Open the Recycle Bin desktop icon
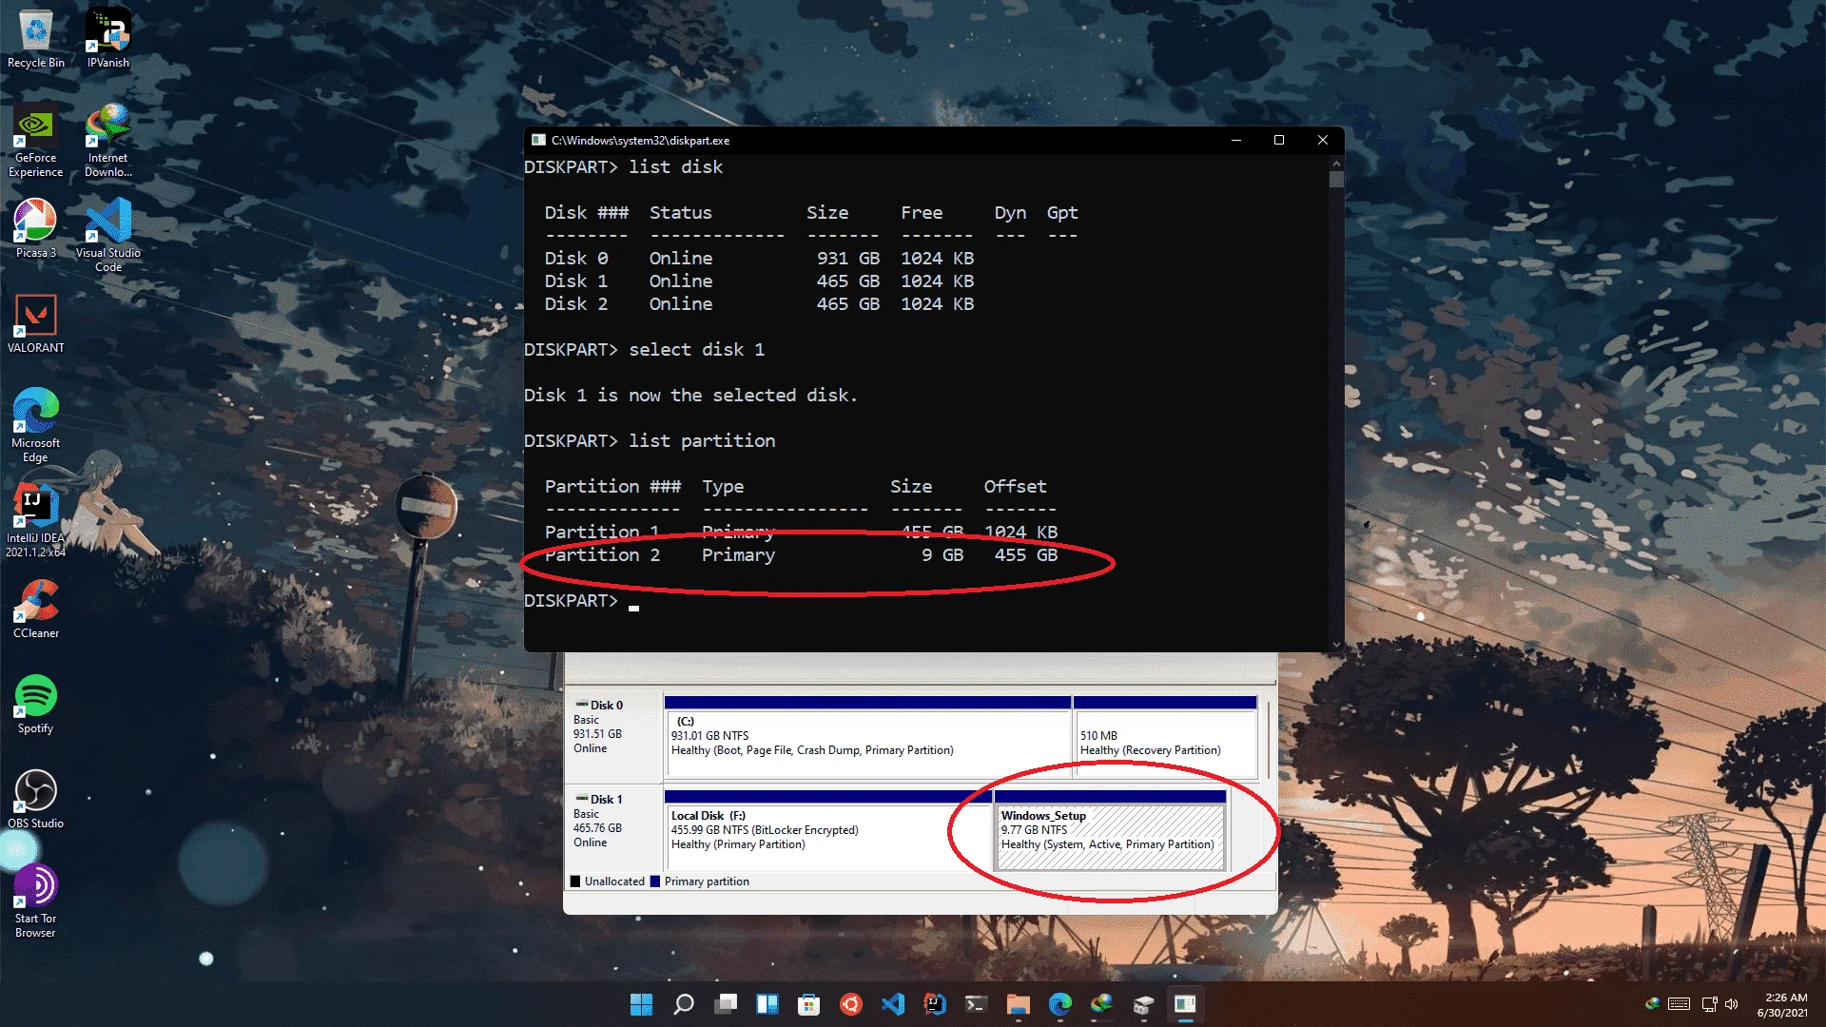 pos(36,39)
